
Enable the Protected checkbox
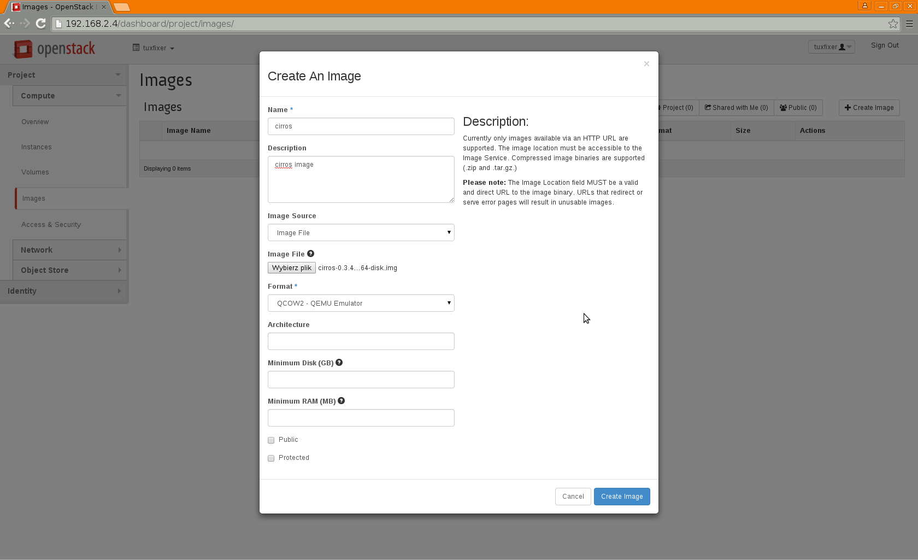click(x=271, y=458)
